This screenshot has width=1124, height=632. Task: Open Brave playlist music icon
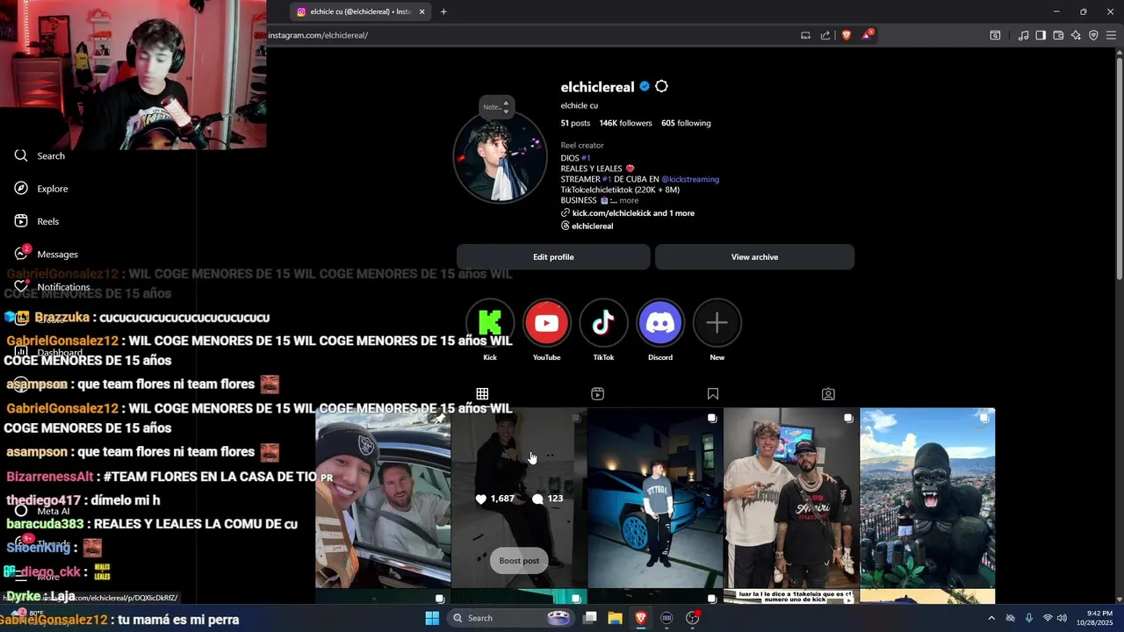click(x=1023, y=35)
